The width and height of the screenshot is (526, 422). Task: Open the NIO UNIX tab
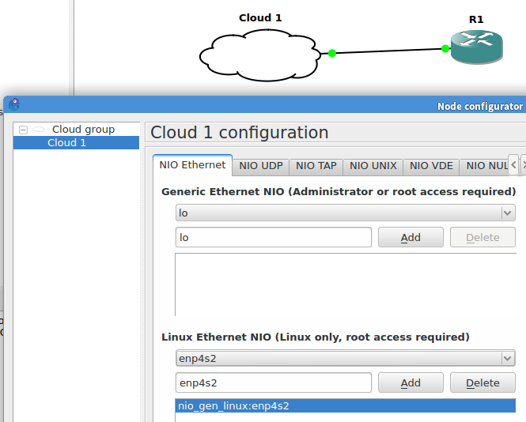373,166
